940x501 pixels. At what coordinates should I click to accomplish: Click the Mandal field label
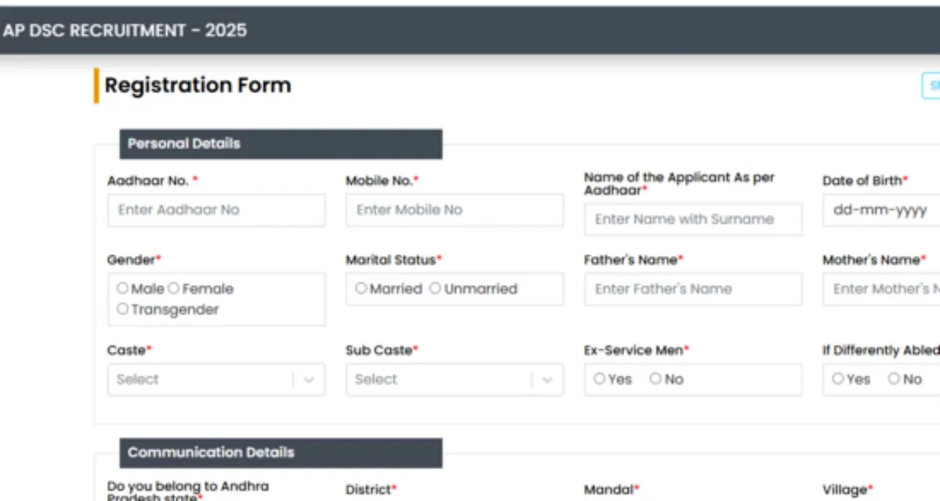coord(612,490)
